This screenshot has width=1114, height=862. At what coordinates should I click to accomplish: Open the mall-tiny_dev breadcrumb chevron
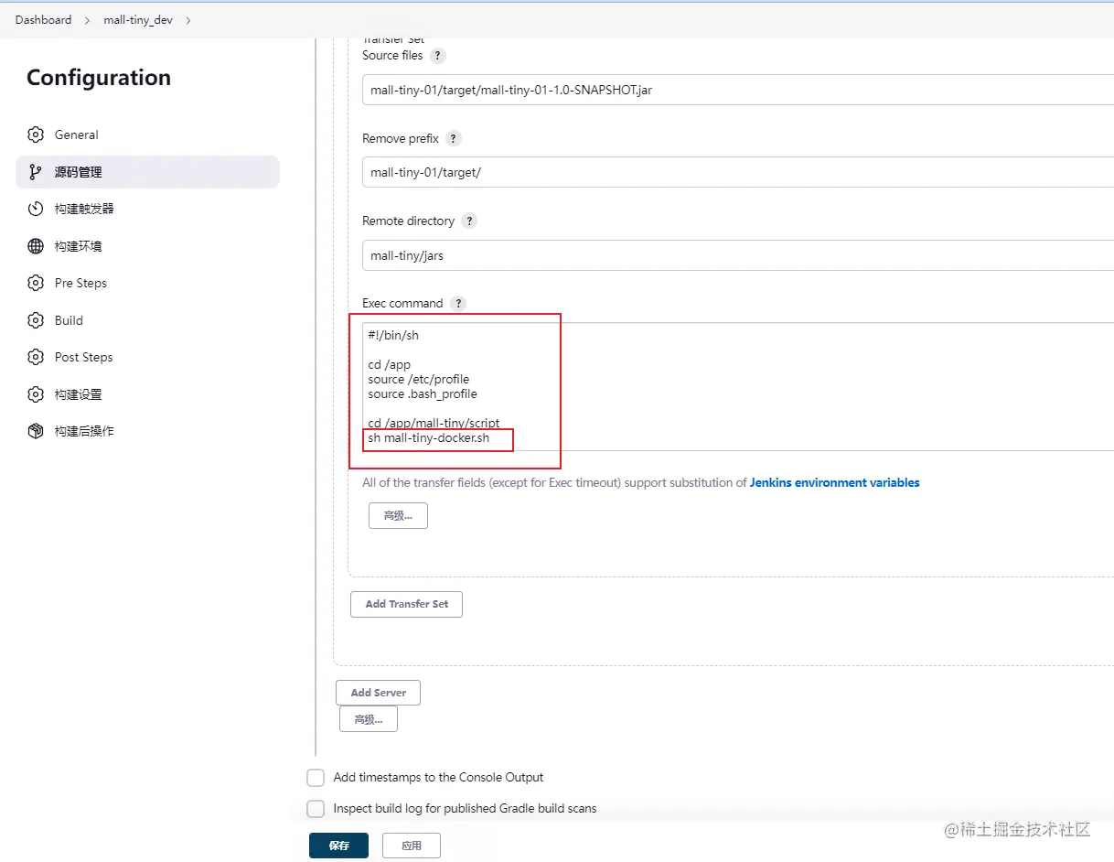[x=188, y=20]
